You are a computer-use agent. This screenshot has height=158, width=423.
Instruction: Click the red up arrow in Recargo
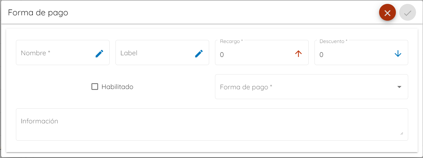[x=298, y=54]
